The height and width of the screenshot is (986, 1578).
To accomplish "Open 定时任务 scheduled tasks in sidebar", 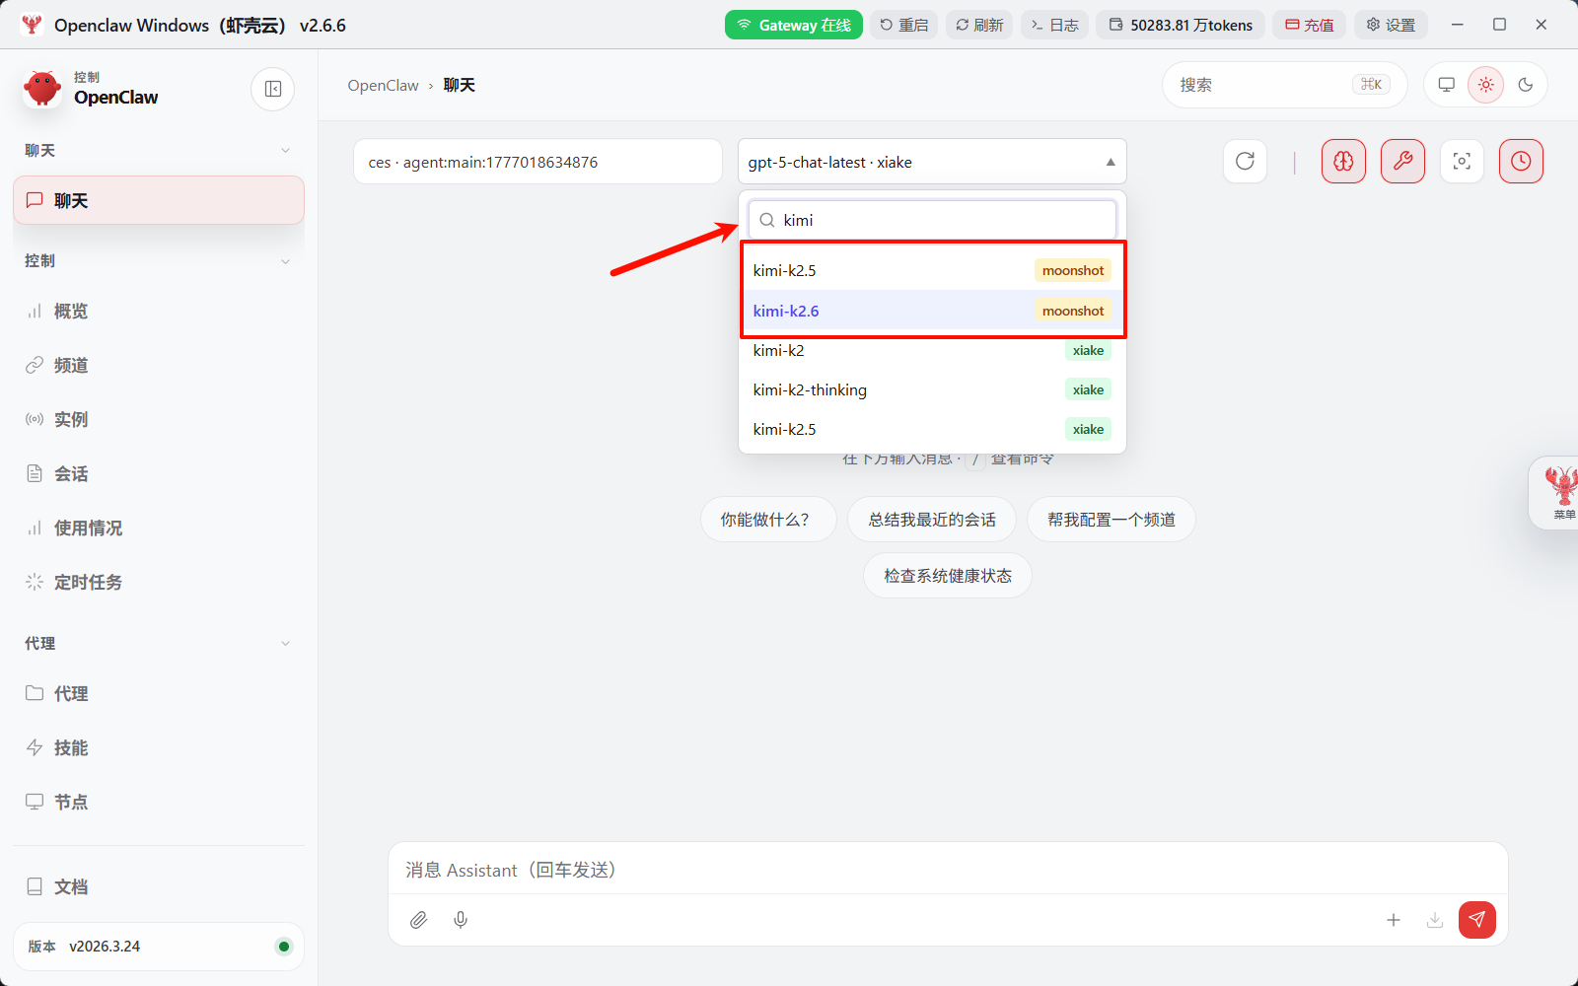I will [x=159, y=583].
